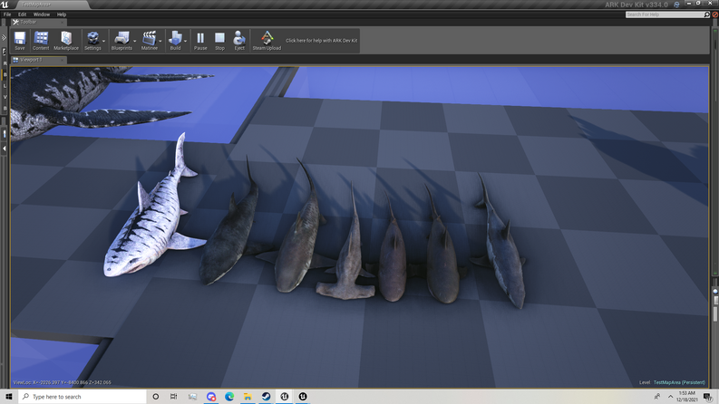Open the Help menu
This screenshot has width=719, height=404.
pyautogui.click(x=62, y=14)
